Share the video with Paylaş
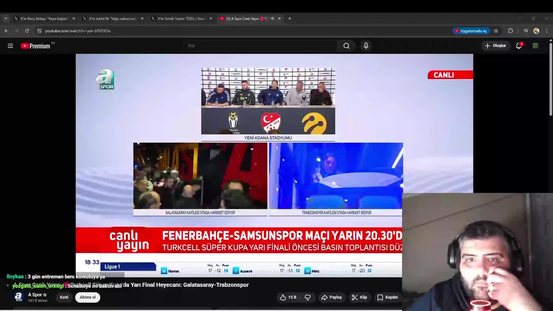 (x=331, y=297)
